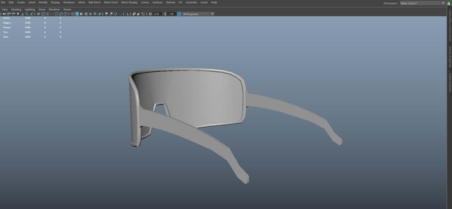Enable Use All Lights bulb icon
Image resolution: width=452 pixels, height=209 pixels.
(95, 14)
